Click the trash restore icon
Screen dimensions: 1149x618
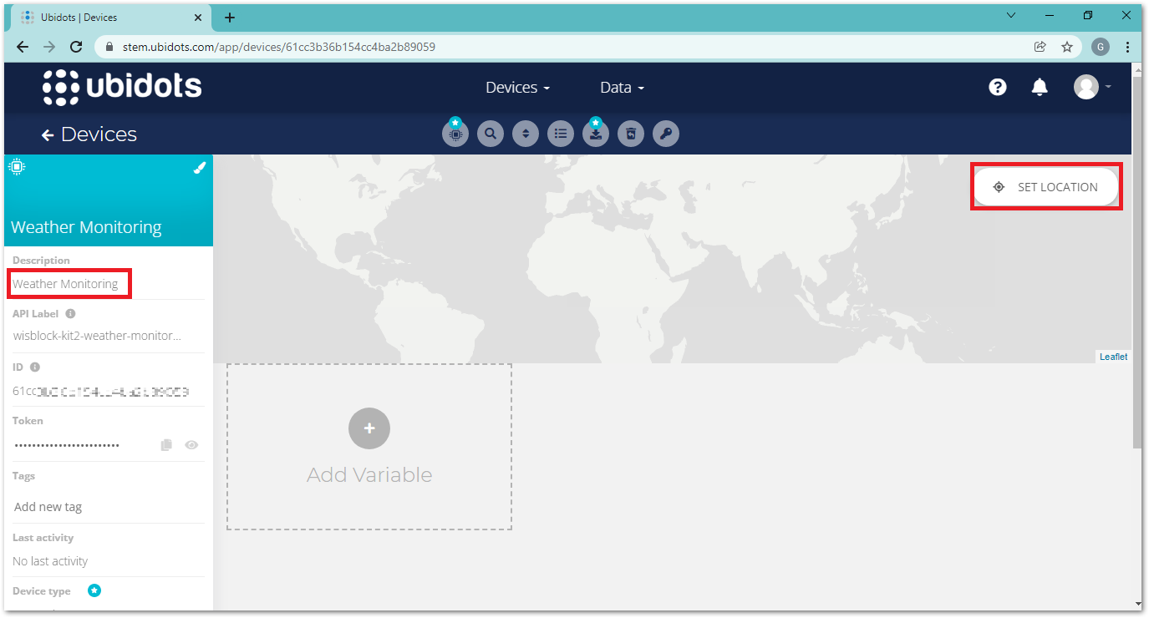tap(631, 134)
